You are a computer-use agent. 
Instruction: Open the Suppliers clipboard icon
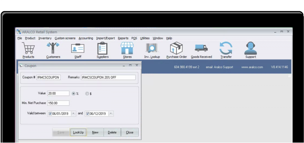tap(102, 48)
